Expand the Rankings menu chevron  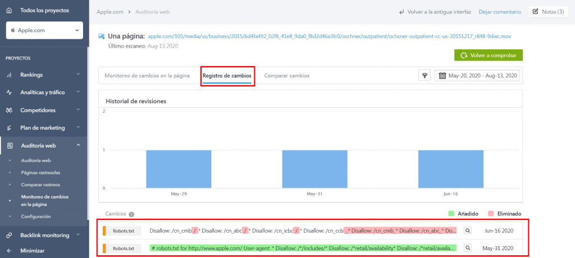pos(78,75)
